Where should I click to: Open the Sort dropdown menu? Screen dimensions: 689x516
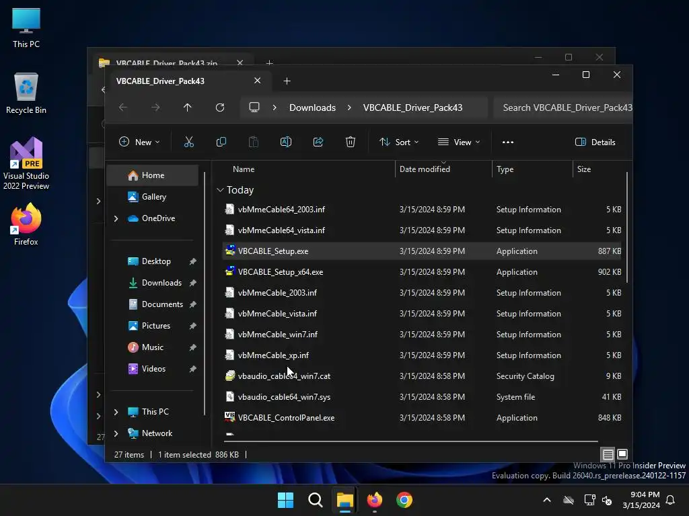point(399,142)
